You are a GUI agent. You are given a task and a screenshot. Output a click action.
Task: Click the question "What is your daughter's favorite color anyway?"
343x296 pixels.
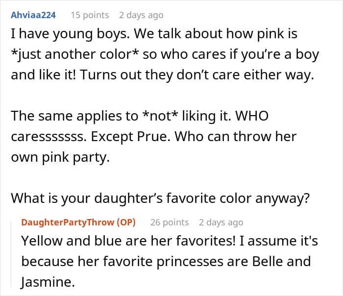point(160,198)
